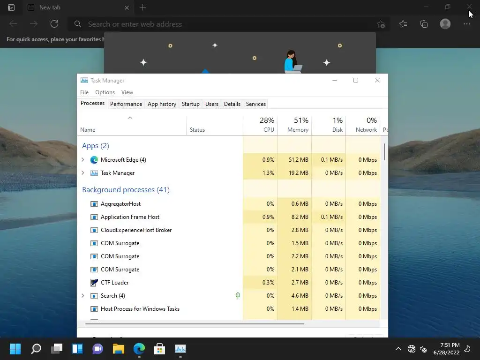
Task: Click the vertical scrollbar in process list
Action: click(384, 151)
